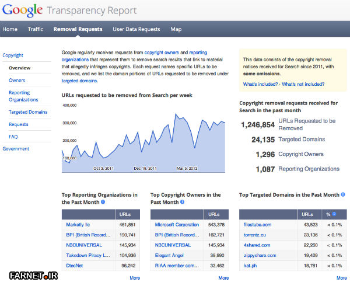Click More under Top Copyright Owners
Screen dimensions: 350x282
tap(223, 278)
